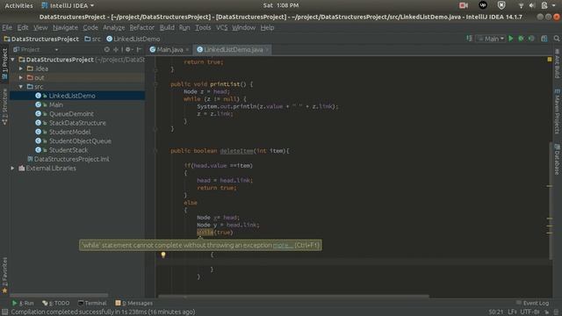
Task: Open the network Wi-Fi indicator
Action: tap(521, 5)
